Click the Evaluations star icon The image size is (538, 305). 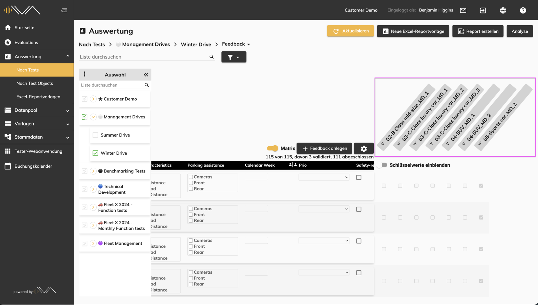point(8,42)
